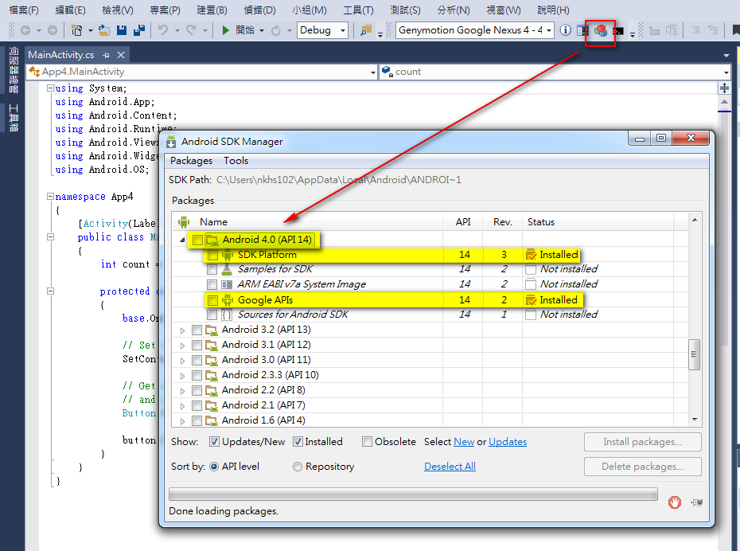The height and width of the screenshot is (551, 740).
Task: Expand the Android 2.3.3 (API 10) node
Action: point(183,375)
